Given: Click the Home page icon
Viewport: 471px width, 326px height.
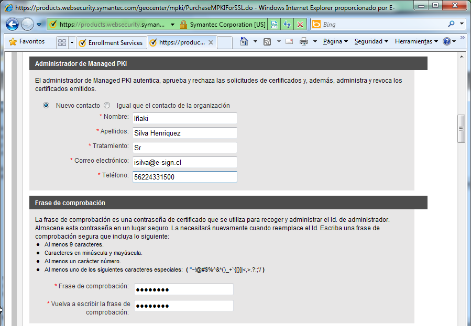Looking at the screenshot, I should (244, 42).
